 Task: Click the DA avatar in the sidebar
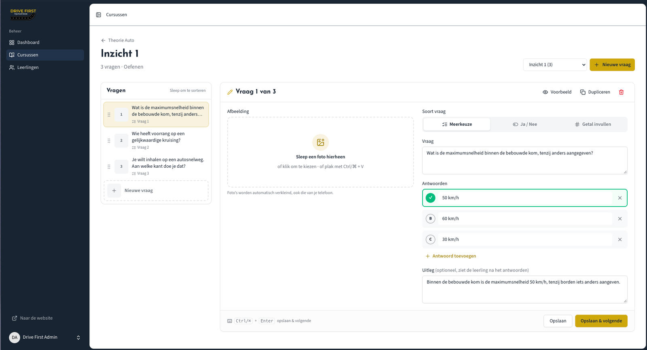[15, 337]
